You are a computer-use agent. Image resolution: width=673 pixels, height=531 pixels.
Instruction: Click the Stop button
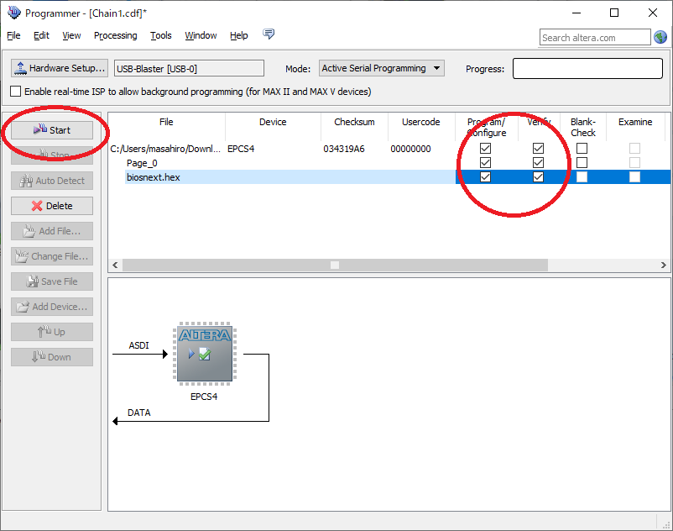click(52, 155)
